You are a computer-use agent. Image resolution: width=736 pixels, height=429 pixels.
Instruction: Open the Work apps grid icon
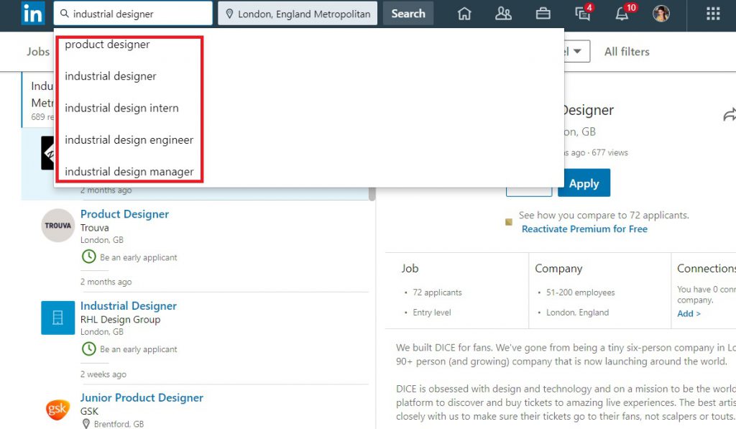[713, 14]
